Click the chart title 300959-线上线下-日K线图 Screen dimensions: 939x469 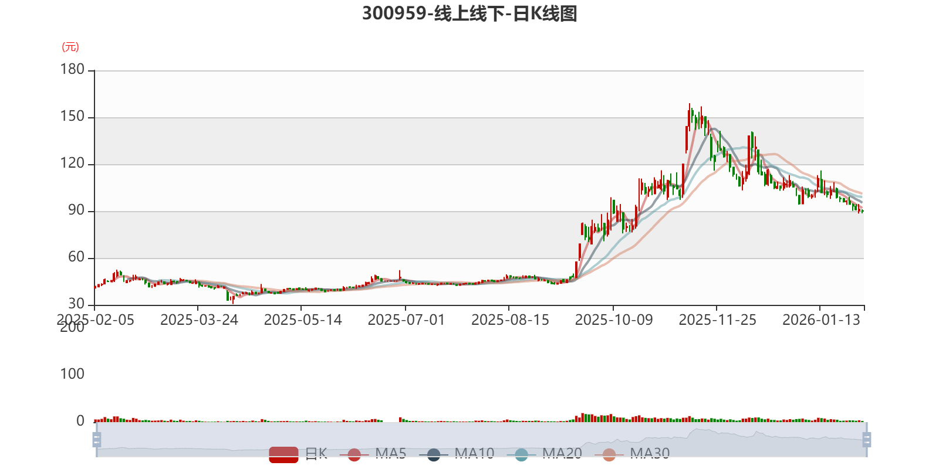[x=469, y=13]
